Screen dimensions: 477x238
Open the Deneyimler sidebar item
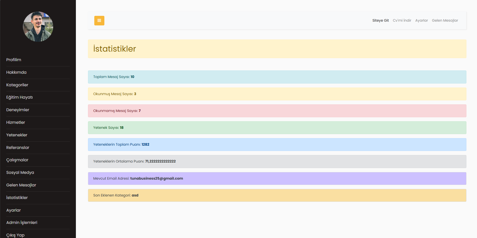click(18, 110)
